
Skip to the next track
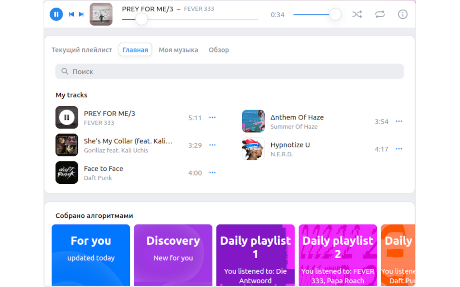tap(81, 14)
